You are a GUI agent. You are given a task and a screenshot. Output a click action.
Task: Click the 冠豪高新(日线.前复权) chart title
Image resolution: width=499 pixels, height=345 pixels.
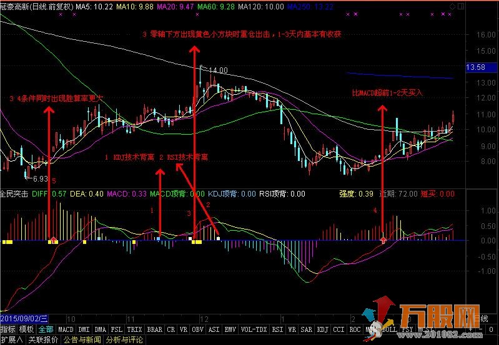pos(37,6)
